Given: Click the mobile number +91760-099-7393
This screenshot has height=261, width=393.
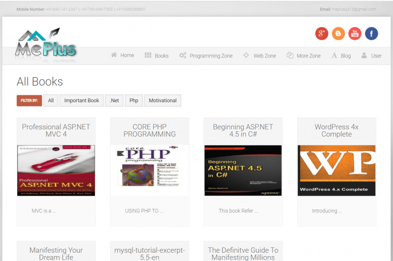Looking at the screenshot, I should click(x=97, y=9).
